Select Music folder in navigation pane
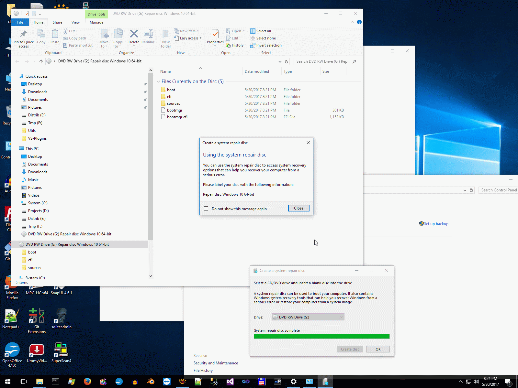This screenshot has width=518, height=388. [x=33, y=180]
